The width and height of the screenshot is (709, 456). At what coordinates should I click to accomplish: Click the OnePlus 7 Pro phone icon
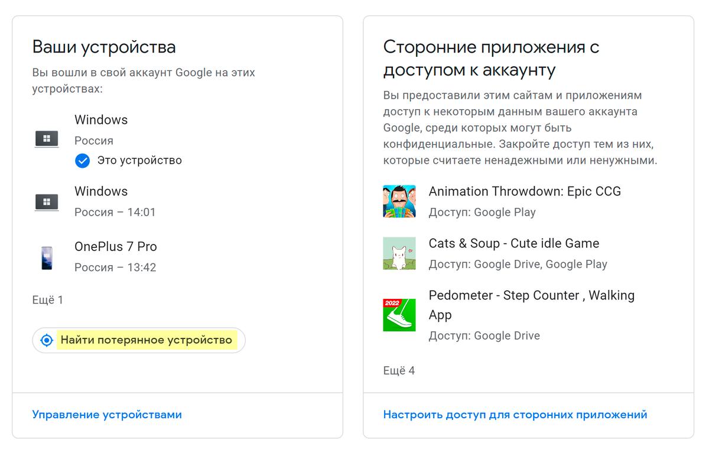[x=47, y=258]
